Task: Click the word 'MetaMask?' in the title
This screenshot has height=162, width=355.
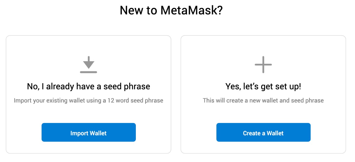Action: tap(191, 10)
